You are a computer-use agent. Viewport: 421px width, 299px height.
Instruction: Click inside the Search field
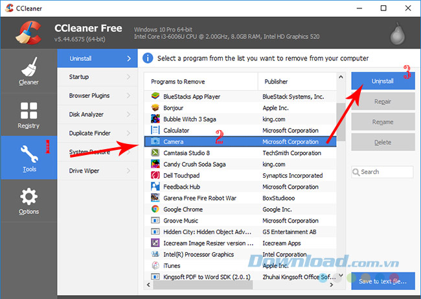click(x=382, y=172)
